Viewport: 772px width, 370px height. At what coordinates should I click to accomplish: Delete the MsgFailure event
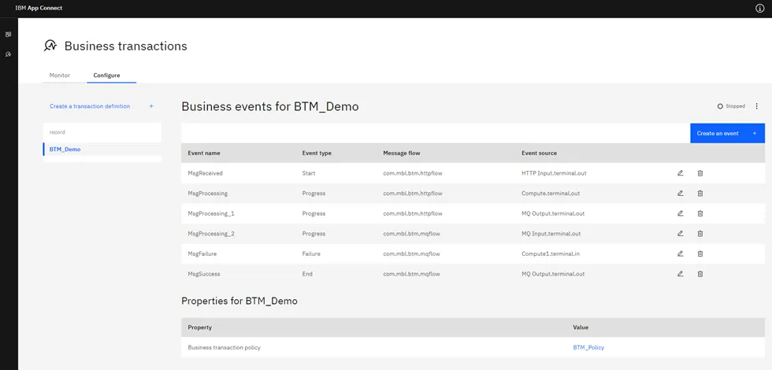(x=700, y=253)
